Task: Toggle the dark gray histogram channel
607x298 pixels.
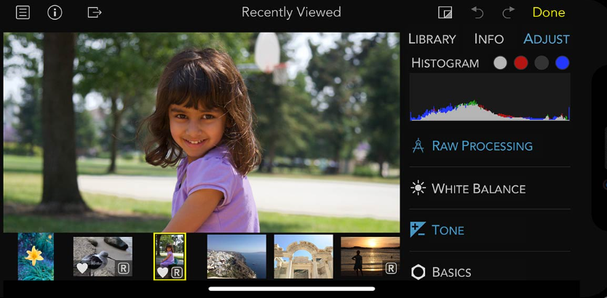Action: point(541,63)
